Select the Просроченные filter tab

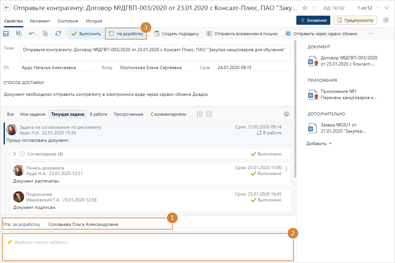128,114
